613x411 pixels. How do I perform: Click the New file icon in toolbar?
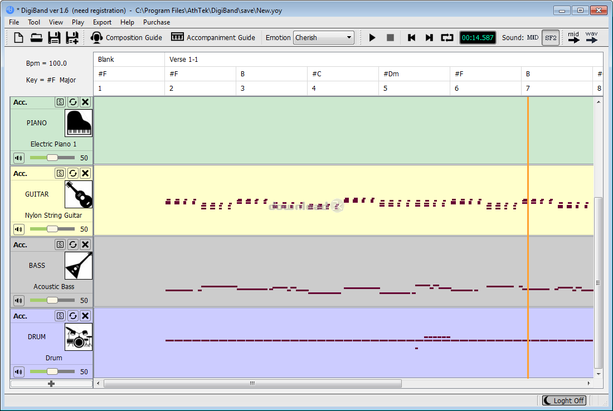18,38
